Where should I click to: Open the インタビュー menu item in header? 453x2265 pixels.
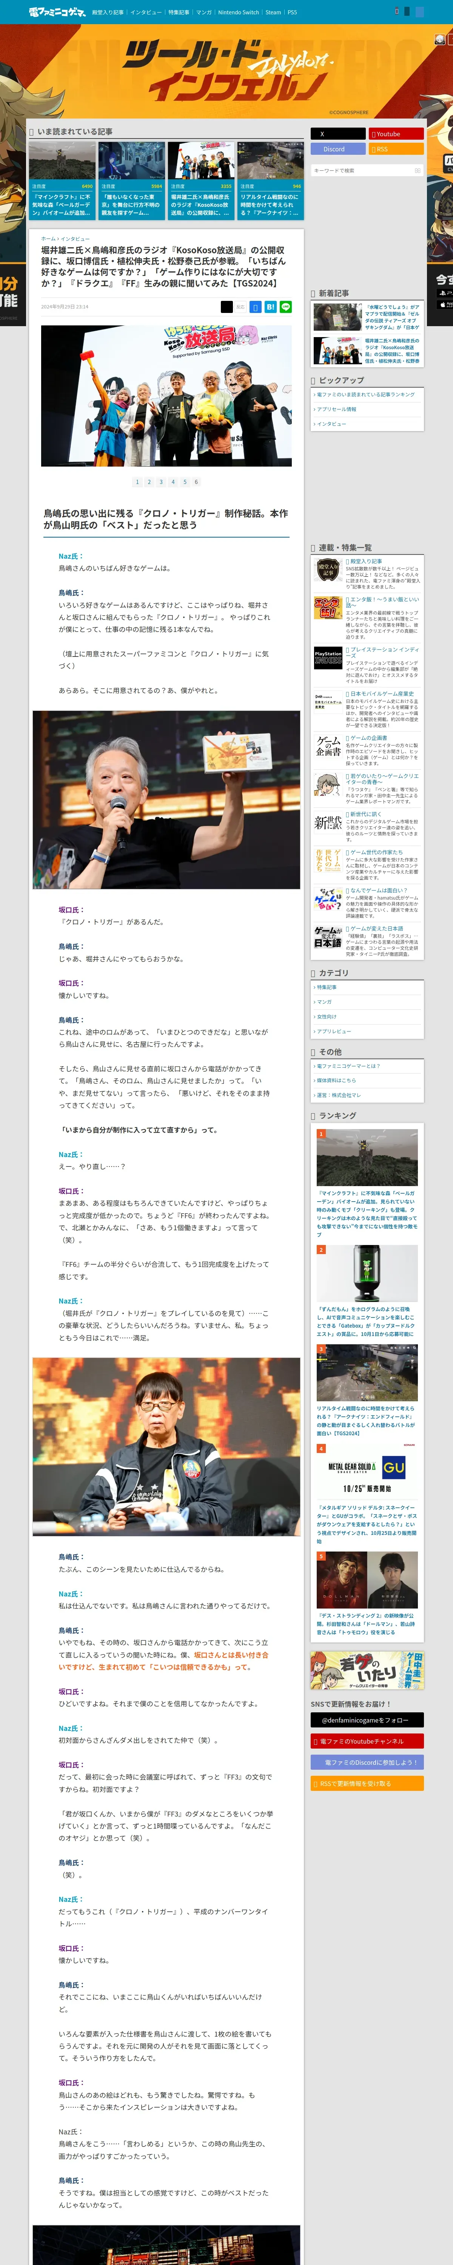[146, 12]
